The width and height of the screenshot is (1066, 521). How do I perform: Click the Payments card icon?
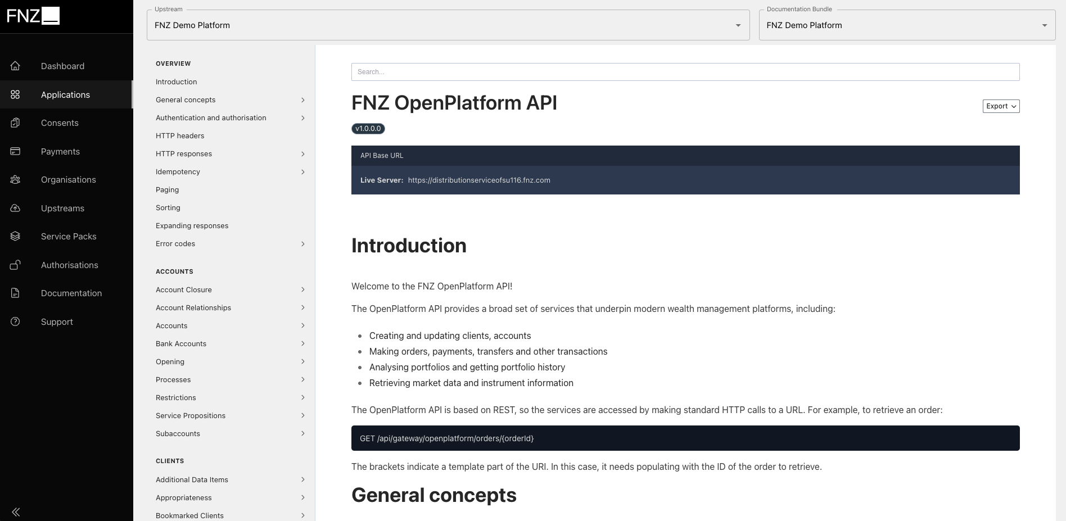click(15, 151)
